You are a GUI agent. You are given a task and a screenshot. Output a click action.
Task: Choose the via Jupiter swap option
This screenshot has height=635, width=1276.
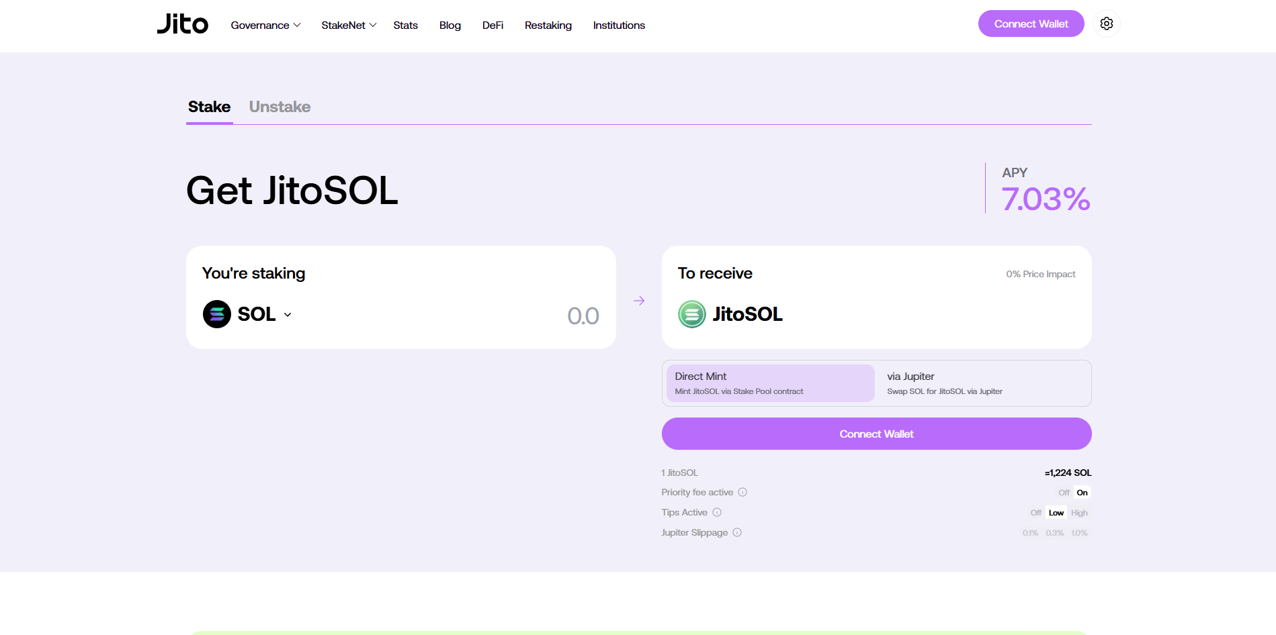[x=982, y=383]
